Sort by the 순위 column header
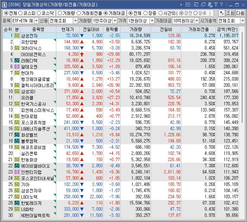Screen dimensions: 247x222 click(x=8, y=29)
